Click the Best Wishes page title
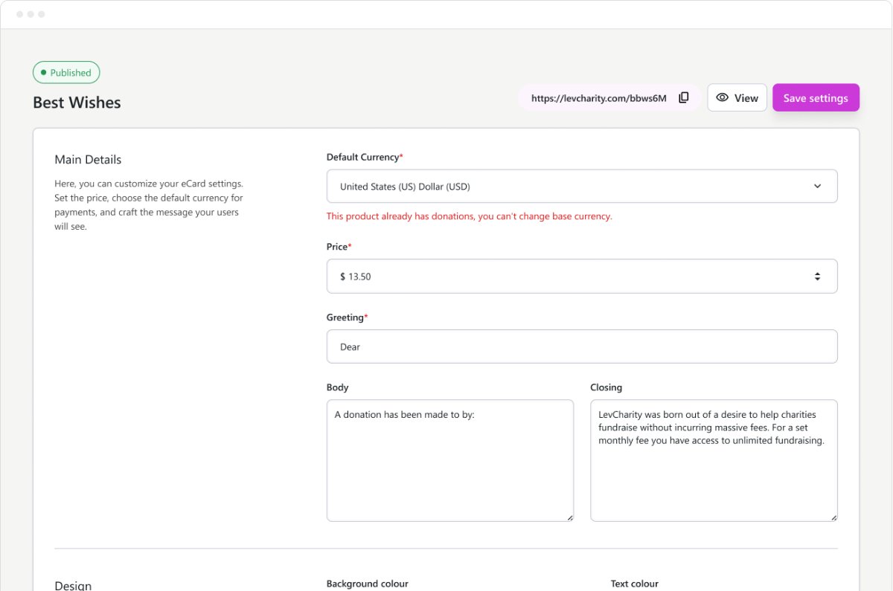Screen dimensions: 893x591 click(77, 103)
